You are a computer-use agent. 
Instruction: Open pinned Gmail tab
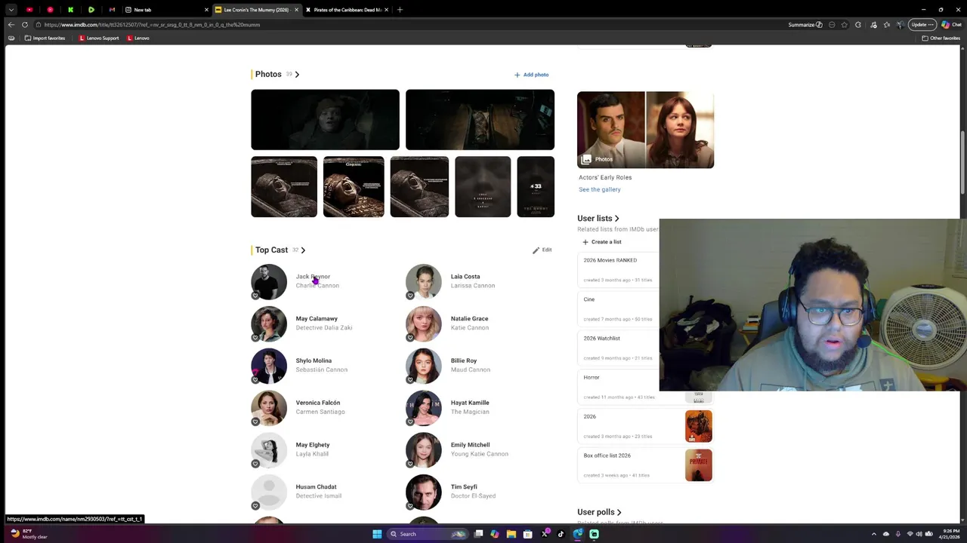pos(112,10)
